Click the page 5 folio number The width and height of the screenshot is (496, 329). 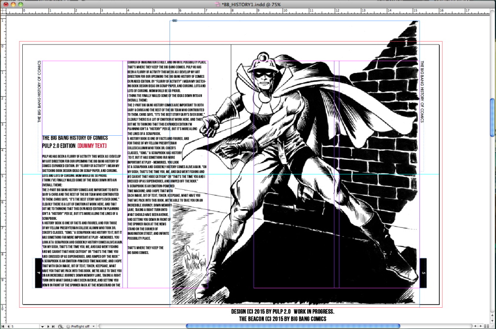(423, 273)
